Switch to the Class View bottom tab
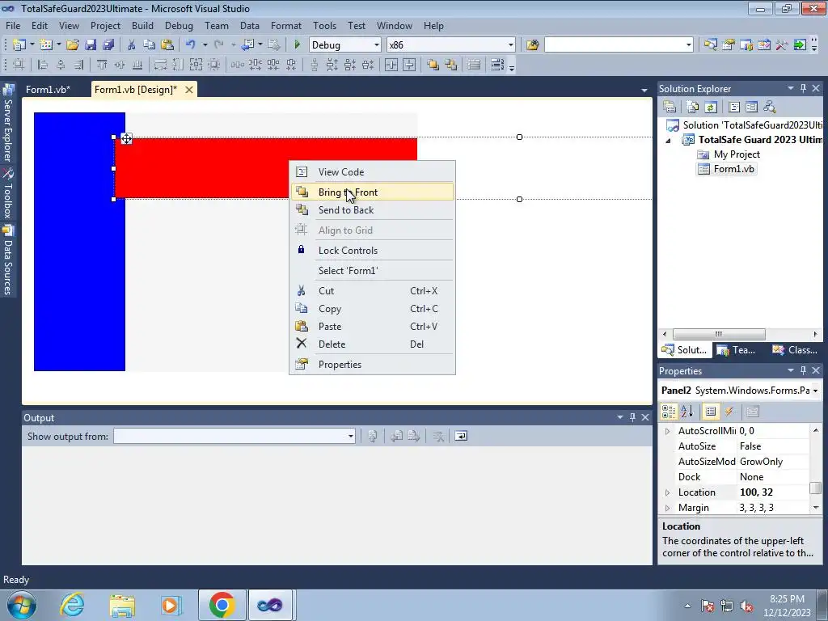 click(795, 349)
